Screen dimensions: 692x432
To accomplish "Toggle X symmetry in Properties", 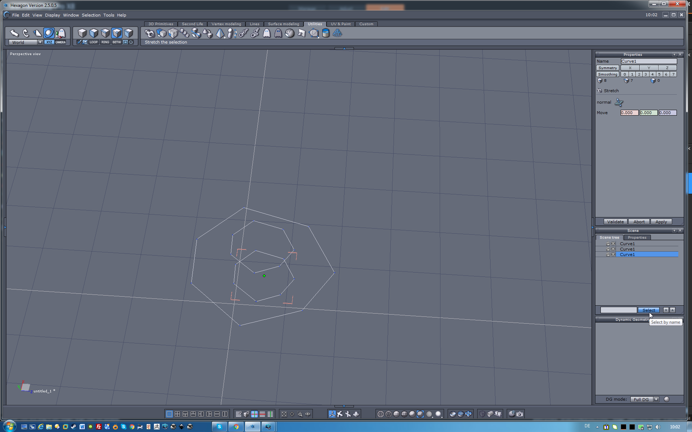I will click(630, 68).
